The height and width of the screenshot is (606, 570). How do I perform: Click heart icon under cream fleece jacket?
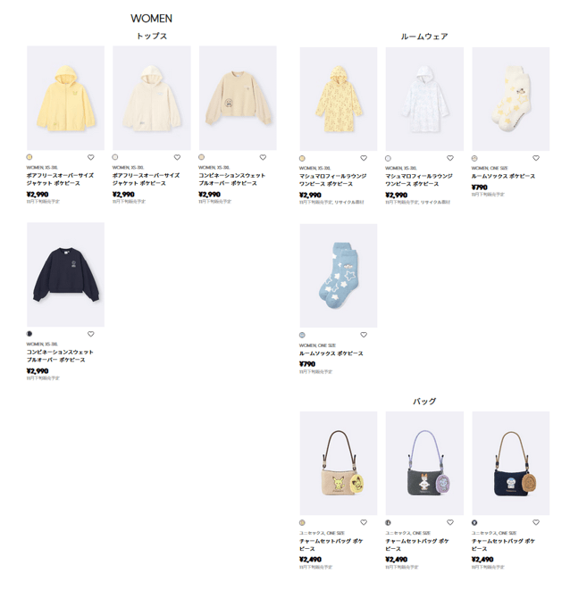coord(177,157)
